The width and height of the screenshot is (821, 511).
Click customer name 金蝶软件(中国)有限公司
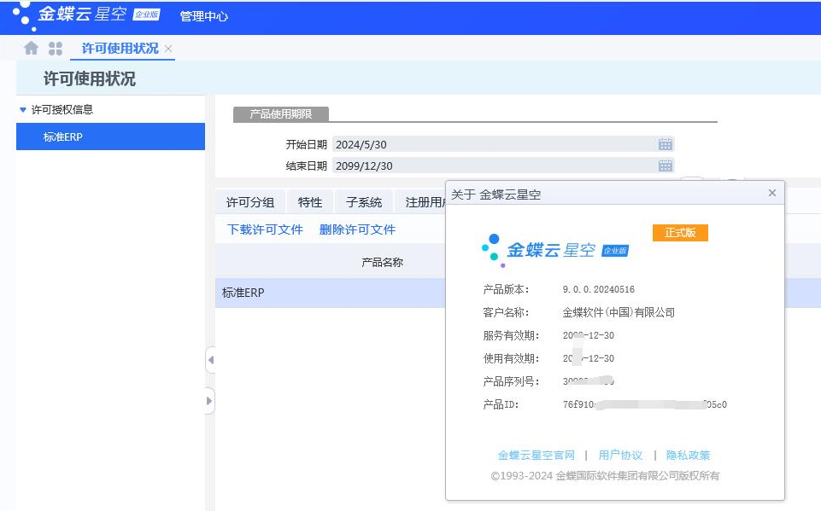(x=619, y=312)
